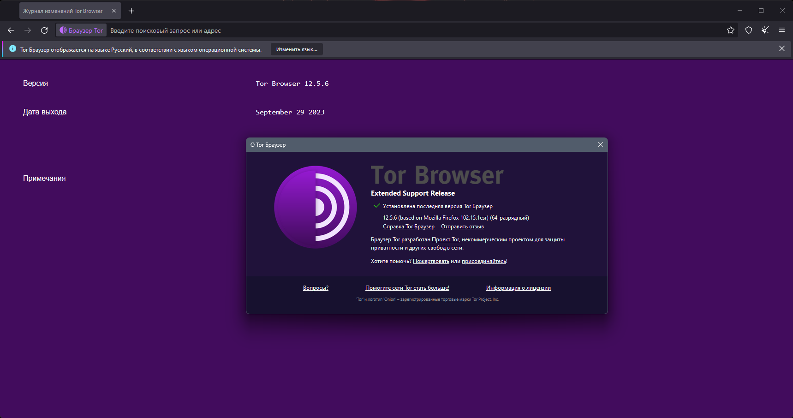Open the Информация о лицензии link
793x418 pixels.
pos(519,288)
